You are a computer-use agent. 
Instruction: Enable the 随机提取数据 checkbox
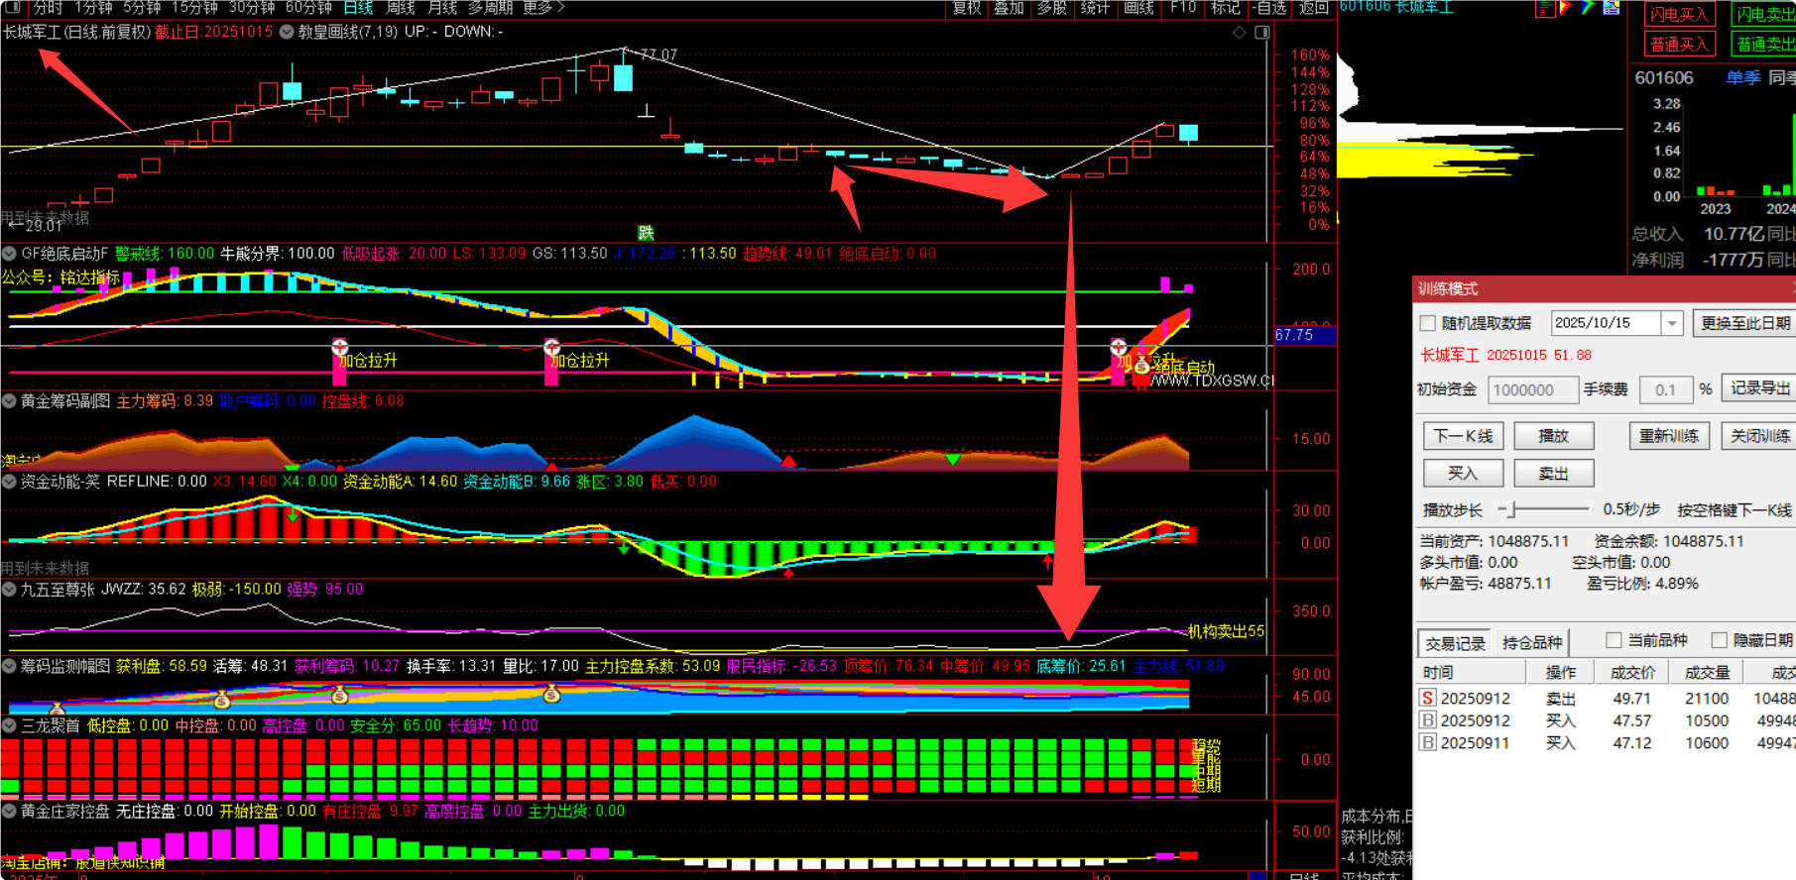pos(1428,324)
